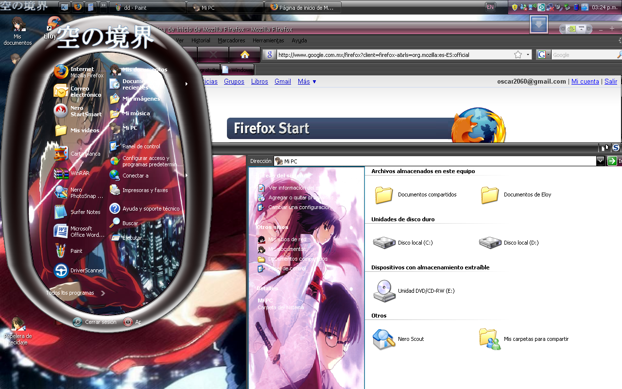Click the Grupos link
622x389 pixels.
click(234, 82)
